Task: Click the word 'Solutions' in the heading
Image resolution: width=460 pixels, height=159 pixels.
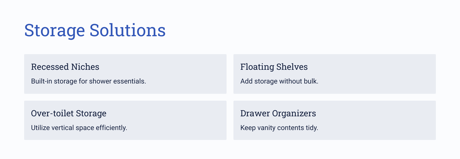Action: [128, 30]
